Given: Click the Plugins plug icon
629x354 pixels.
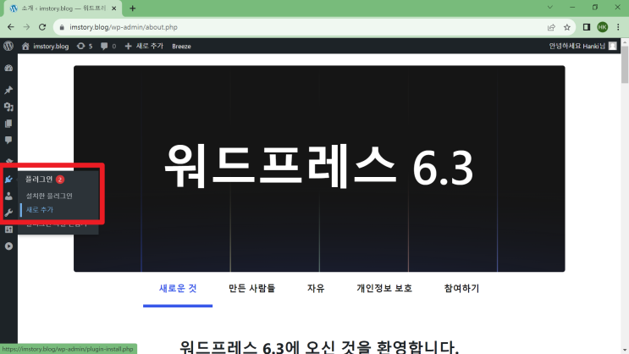Looking at the screenshot, I should (8, 179).
